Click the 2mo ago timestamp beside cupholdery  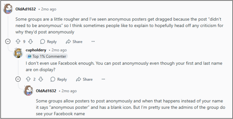[x=59, y=50]
